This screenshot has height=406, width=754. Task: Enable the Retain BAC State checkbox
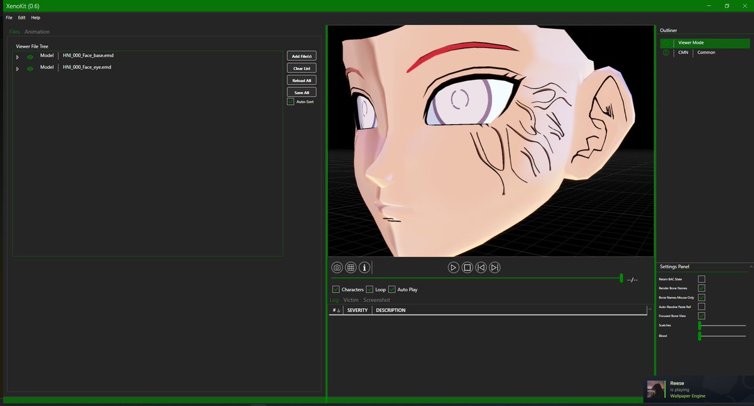[702, 279]
